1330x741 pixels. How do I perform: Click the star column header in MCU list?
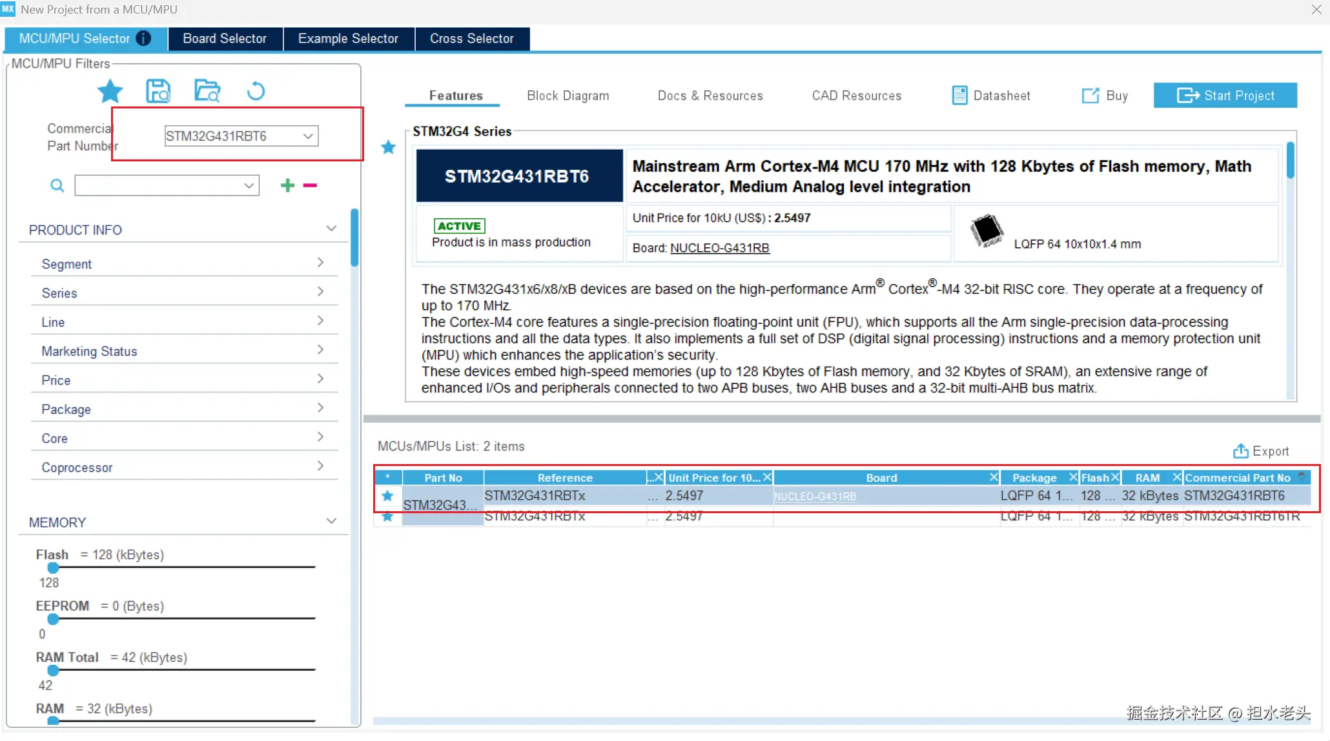388,477
